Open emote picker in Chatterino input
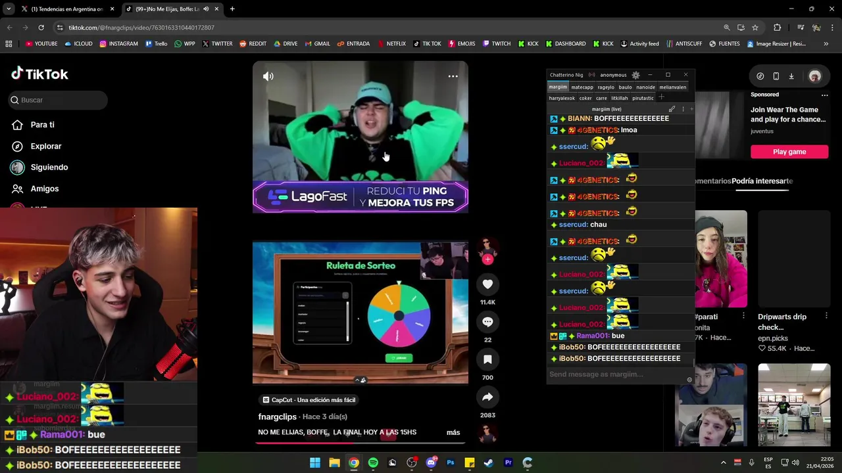842x473 pixels. click(x=689, y=380)
